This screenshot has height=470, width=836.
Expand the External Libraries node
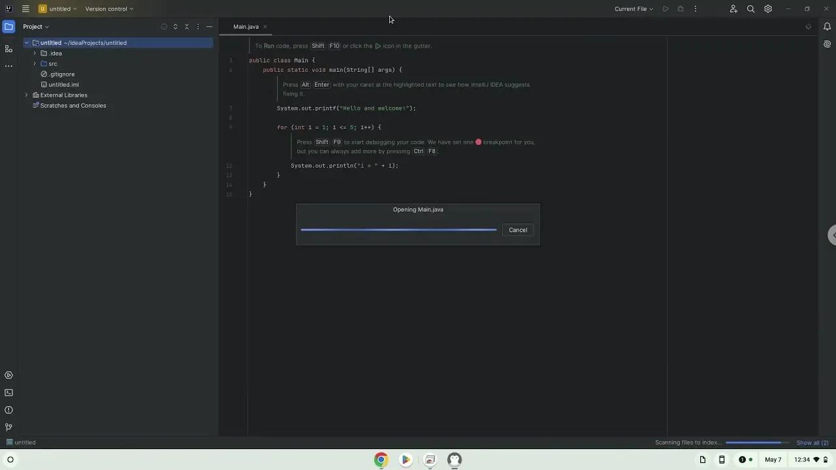point(25,95)
